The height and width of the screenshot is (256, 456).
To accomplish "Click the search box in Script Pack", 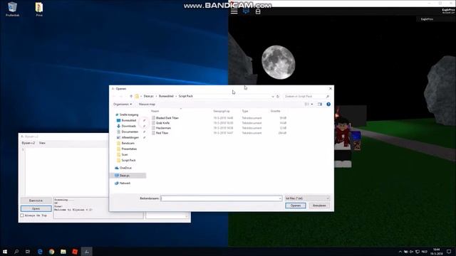I will click(306, 96).
